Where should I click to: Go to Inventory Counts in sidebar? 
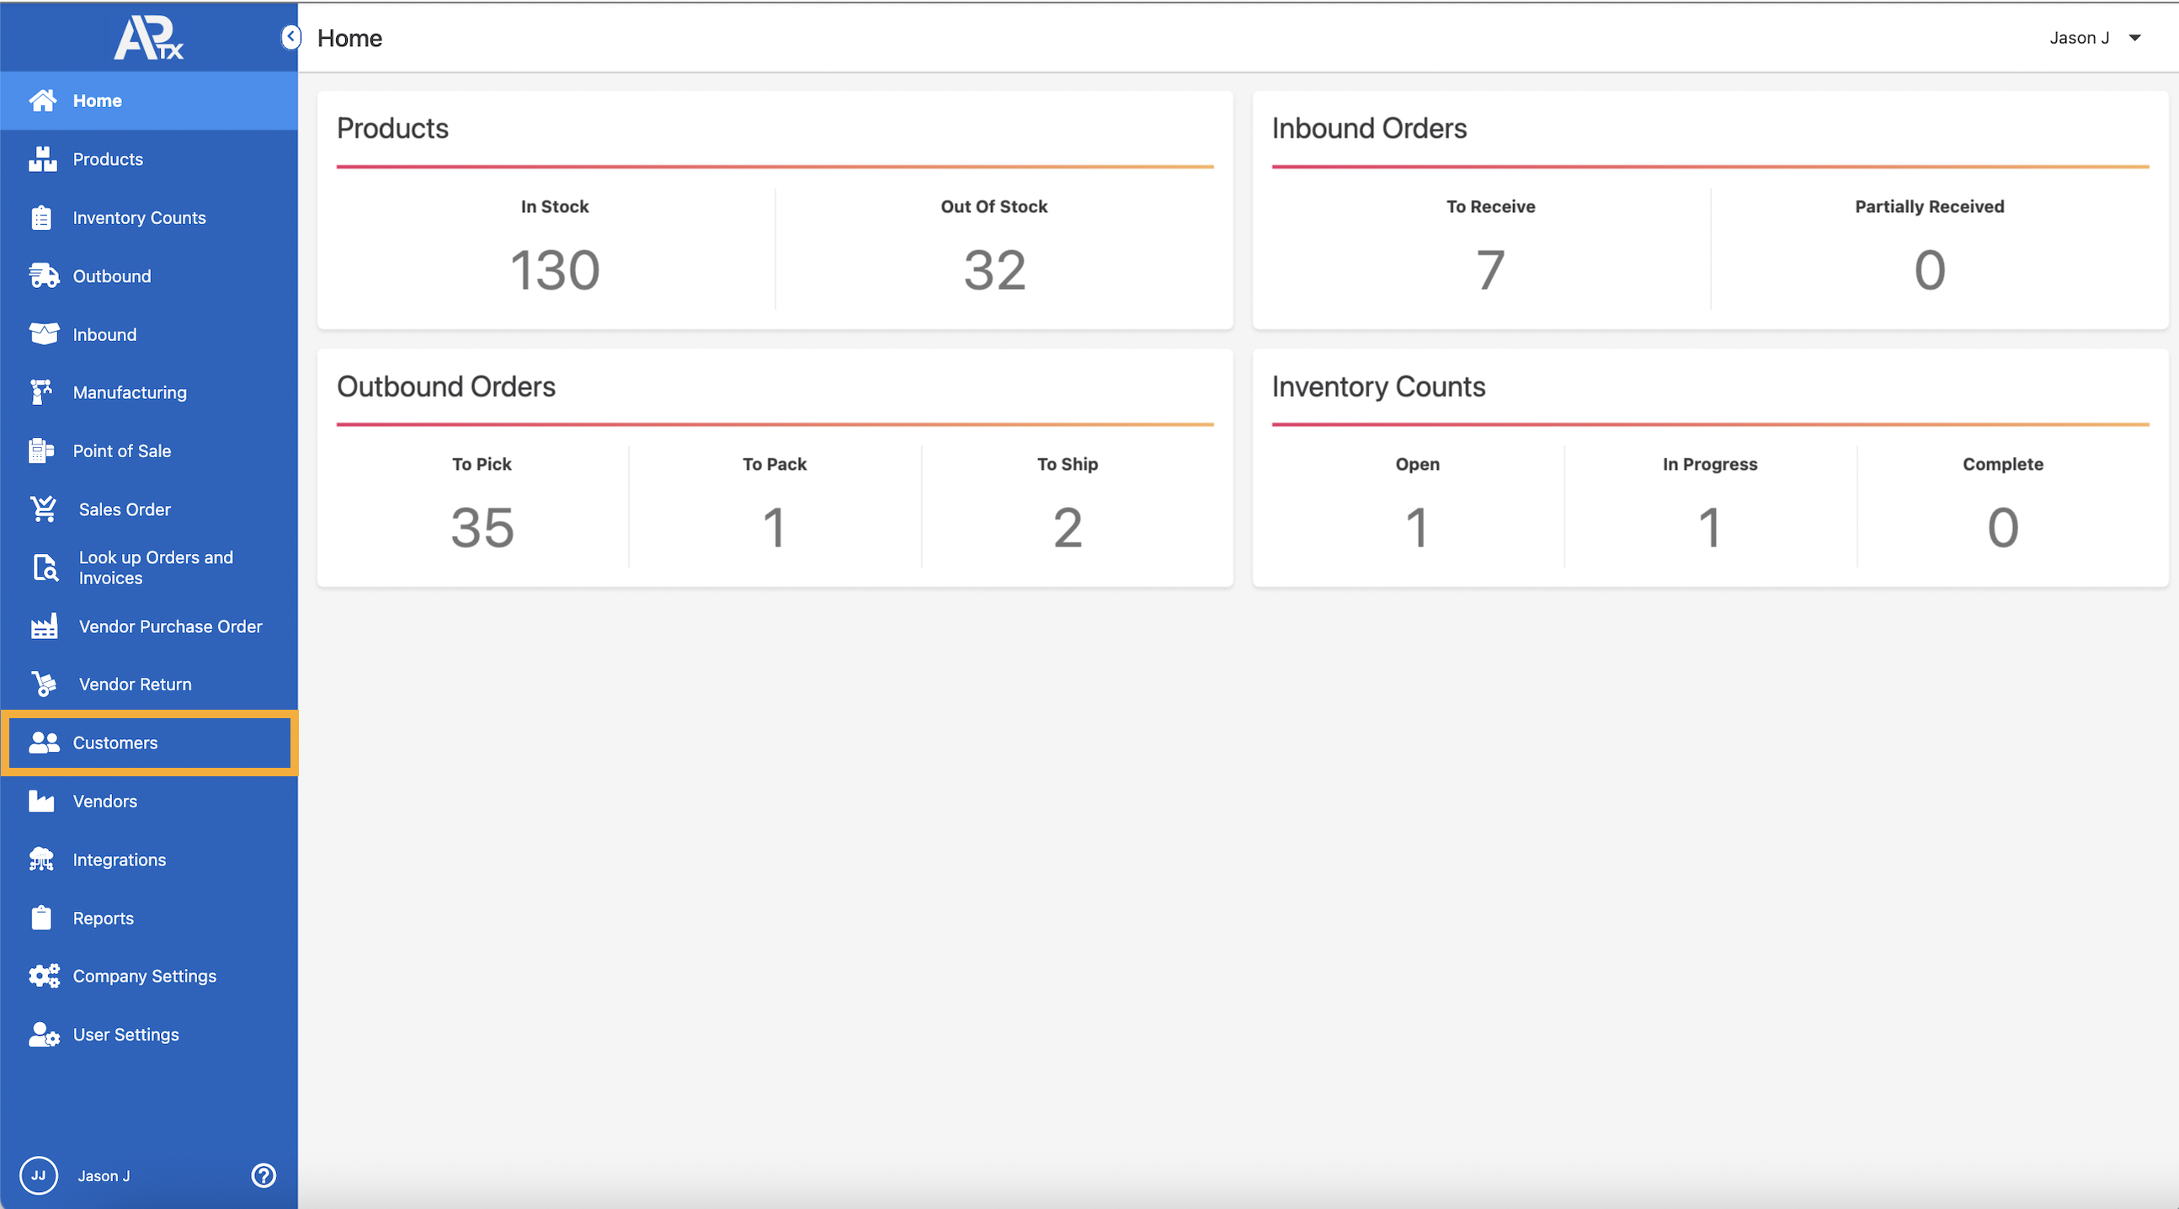tap(139, 217)
